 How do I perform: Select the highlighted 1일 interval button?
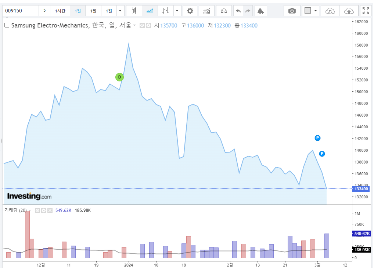78,11
